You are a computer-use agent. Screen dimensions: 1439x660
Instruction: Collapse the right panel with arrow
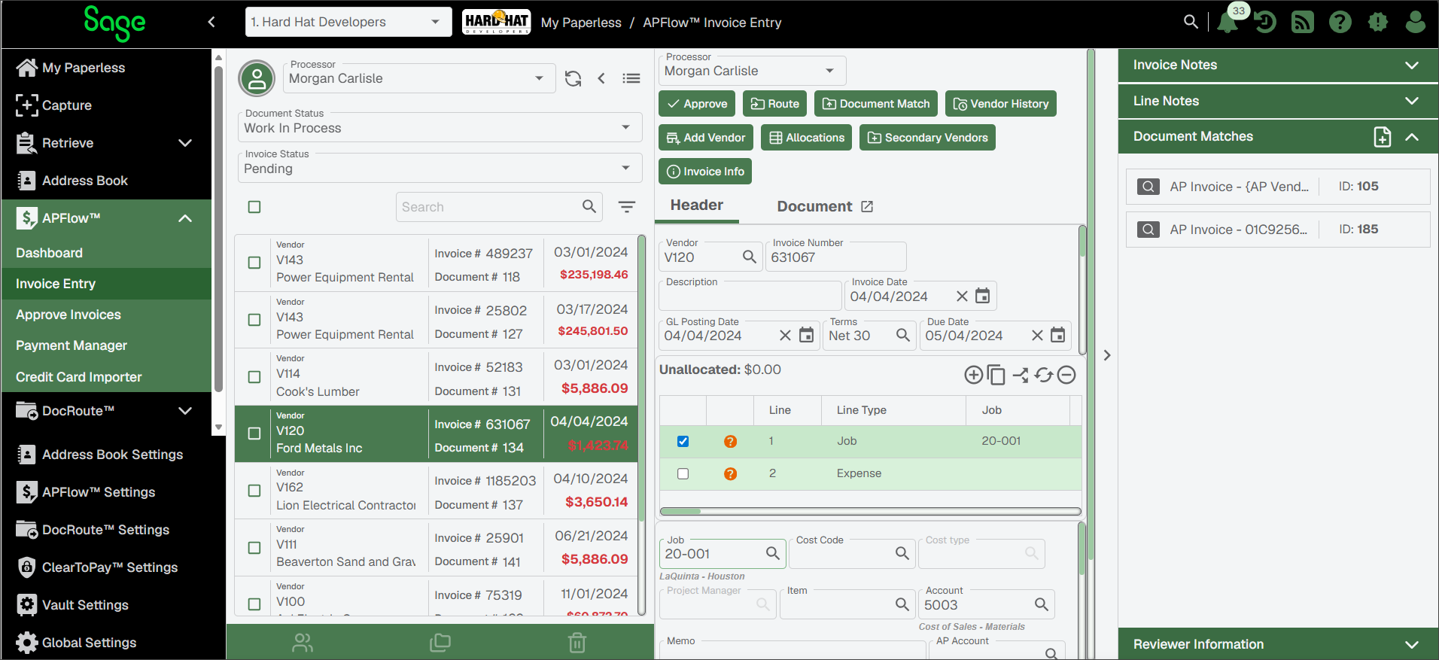[1107, 355]
